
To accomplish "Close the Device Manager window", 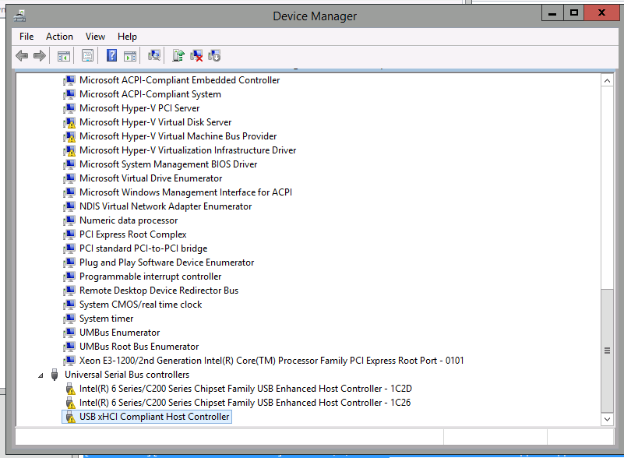I will click(601, 13).
